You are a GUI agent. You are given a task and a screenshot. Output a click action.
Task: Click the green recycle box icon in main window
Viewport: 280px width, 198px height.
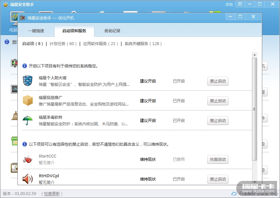(x=14, y=141)
